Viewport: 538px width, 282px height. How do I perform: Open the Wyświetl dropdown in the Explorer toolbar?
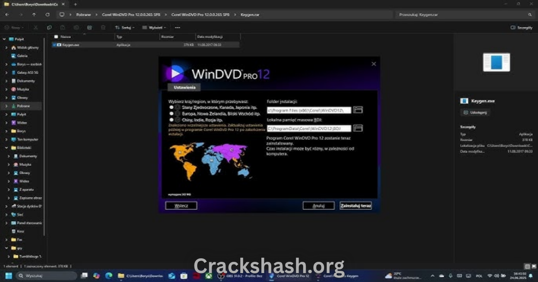pyautogui.click(x=154, y=27)
